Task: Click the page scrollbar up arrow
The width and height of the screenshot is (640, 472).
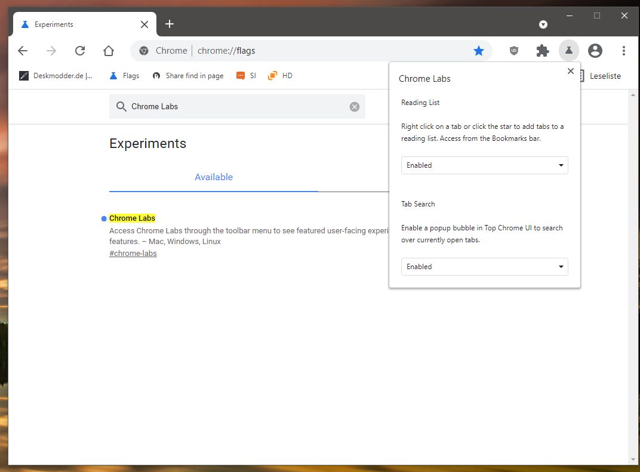Action: point(633,95)
